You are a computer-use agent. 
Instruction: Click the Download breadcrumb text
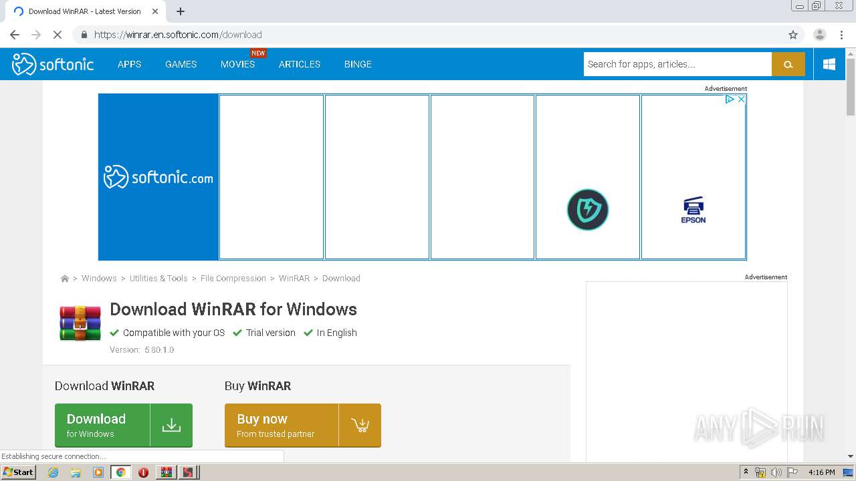[x=341, y=279]
